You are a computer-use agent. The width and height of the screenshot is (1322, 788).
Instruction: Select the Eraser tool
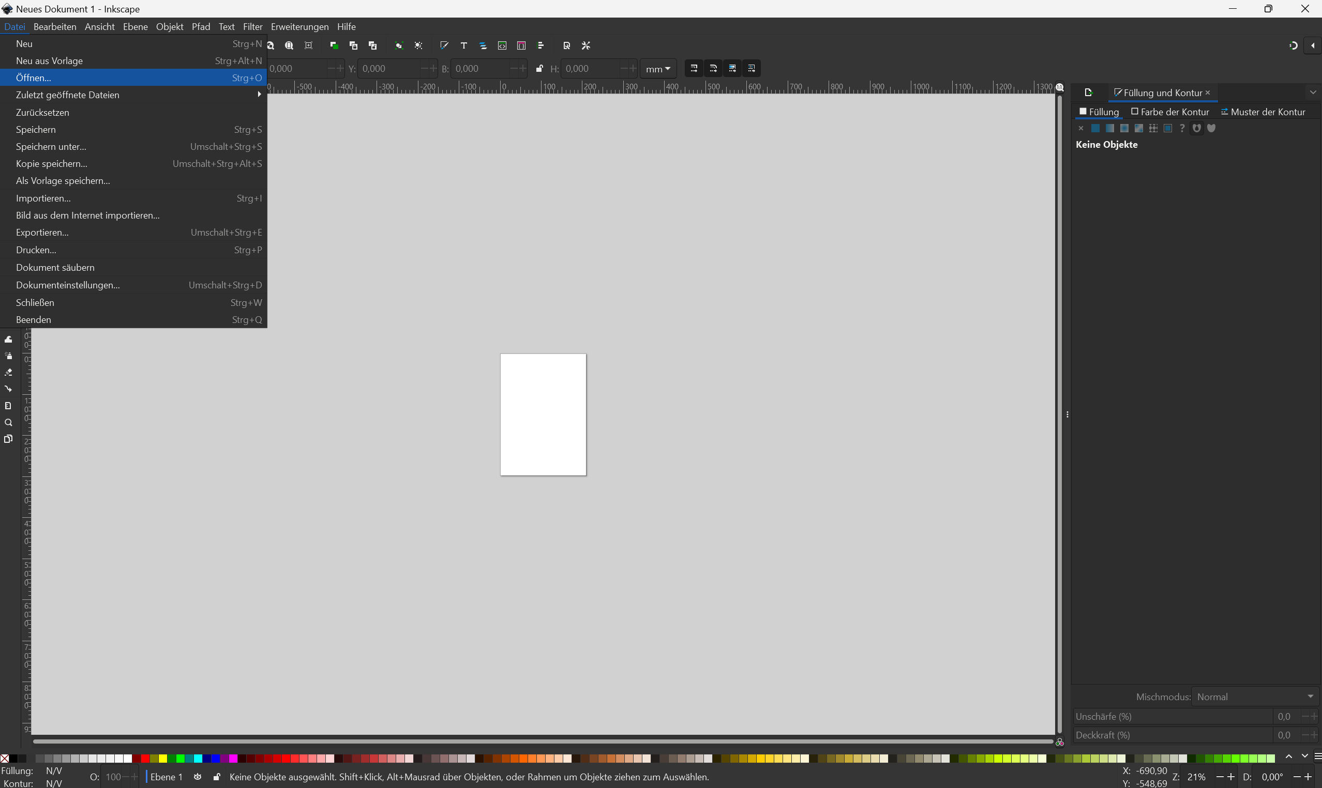(x=8, y=372)
